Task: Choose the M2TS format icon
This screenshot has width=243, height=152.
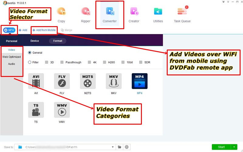Action: tap(88, 81)
